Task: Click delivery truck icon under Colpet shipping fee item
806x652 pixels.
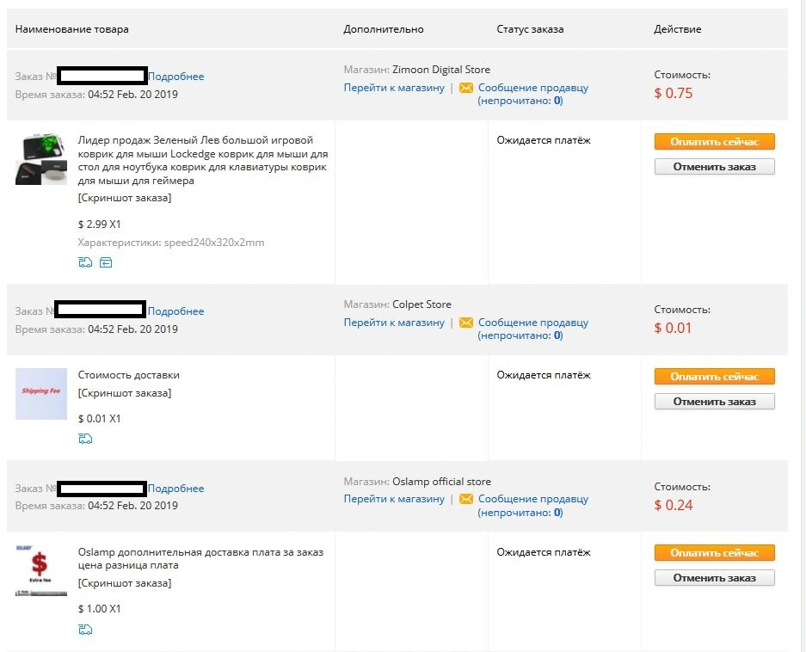Action: [x=85, y=439]
